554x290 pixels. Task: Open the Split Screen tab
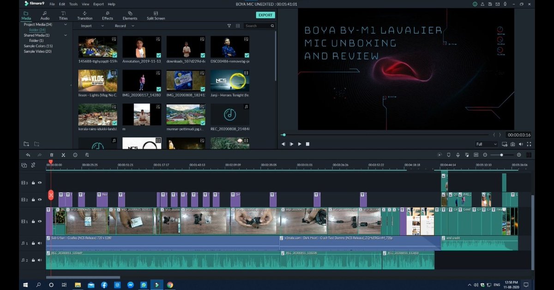[156, 16]
